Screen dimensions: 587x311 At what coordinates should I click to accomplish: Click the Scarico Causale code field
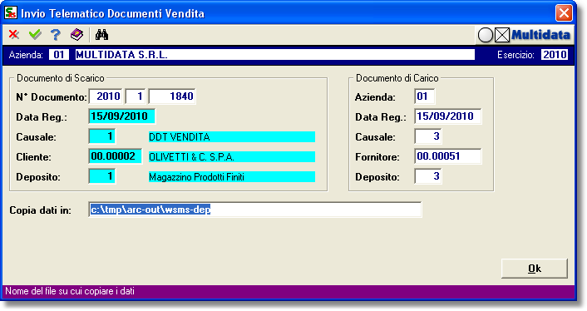click(102, 136)
